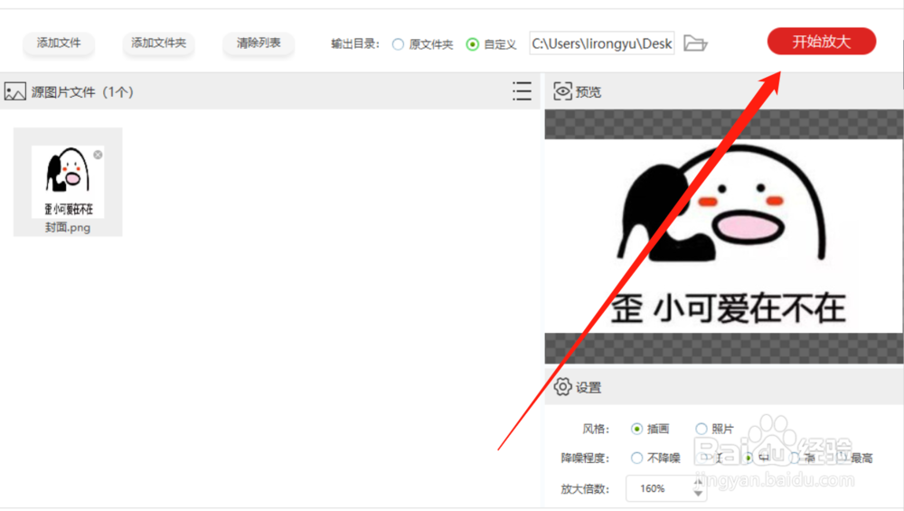
Task: Increase magnification with the up arrow
Action: [698, 482]
